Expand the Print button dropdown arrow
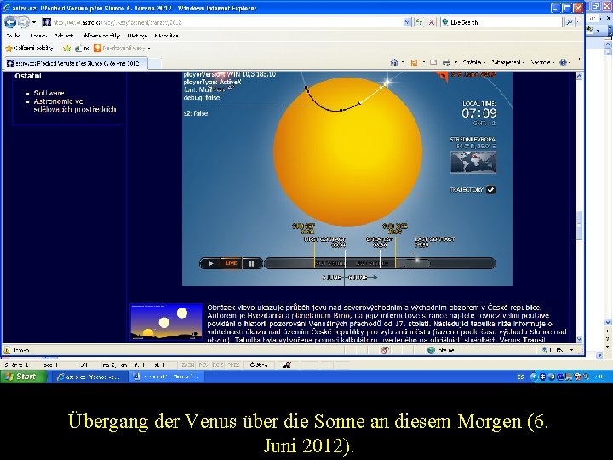613x460 pixels. pos(455,62)
